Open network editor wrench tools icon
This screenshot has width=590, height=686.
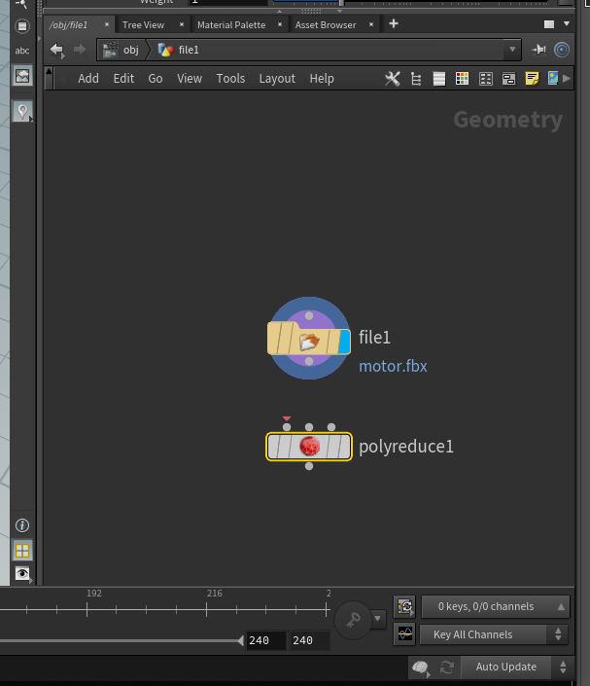[393, 79]
